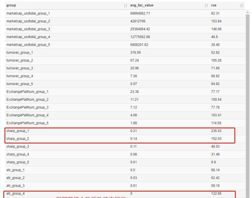The width and height of the screenshot is (252, 198).
Task: Click the sort icon beside avg_fac_value header
Action: 206,6
